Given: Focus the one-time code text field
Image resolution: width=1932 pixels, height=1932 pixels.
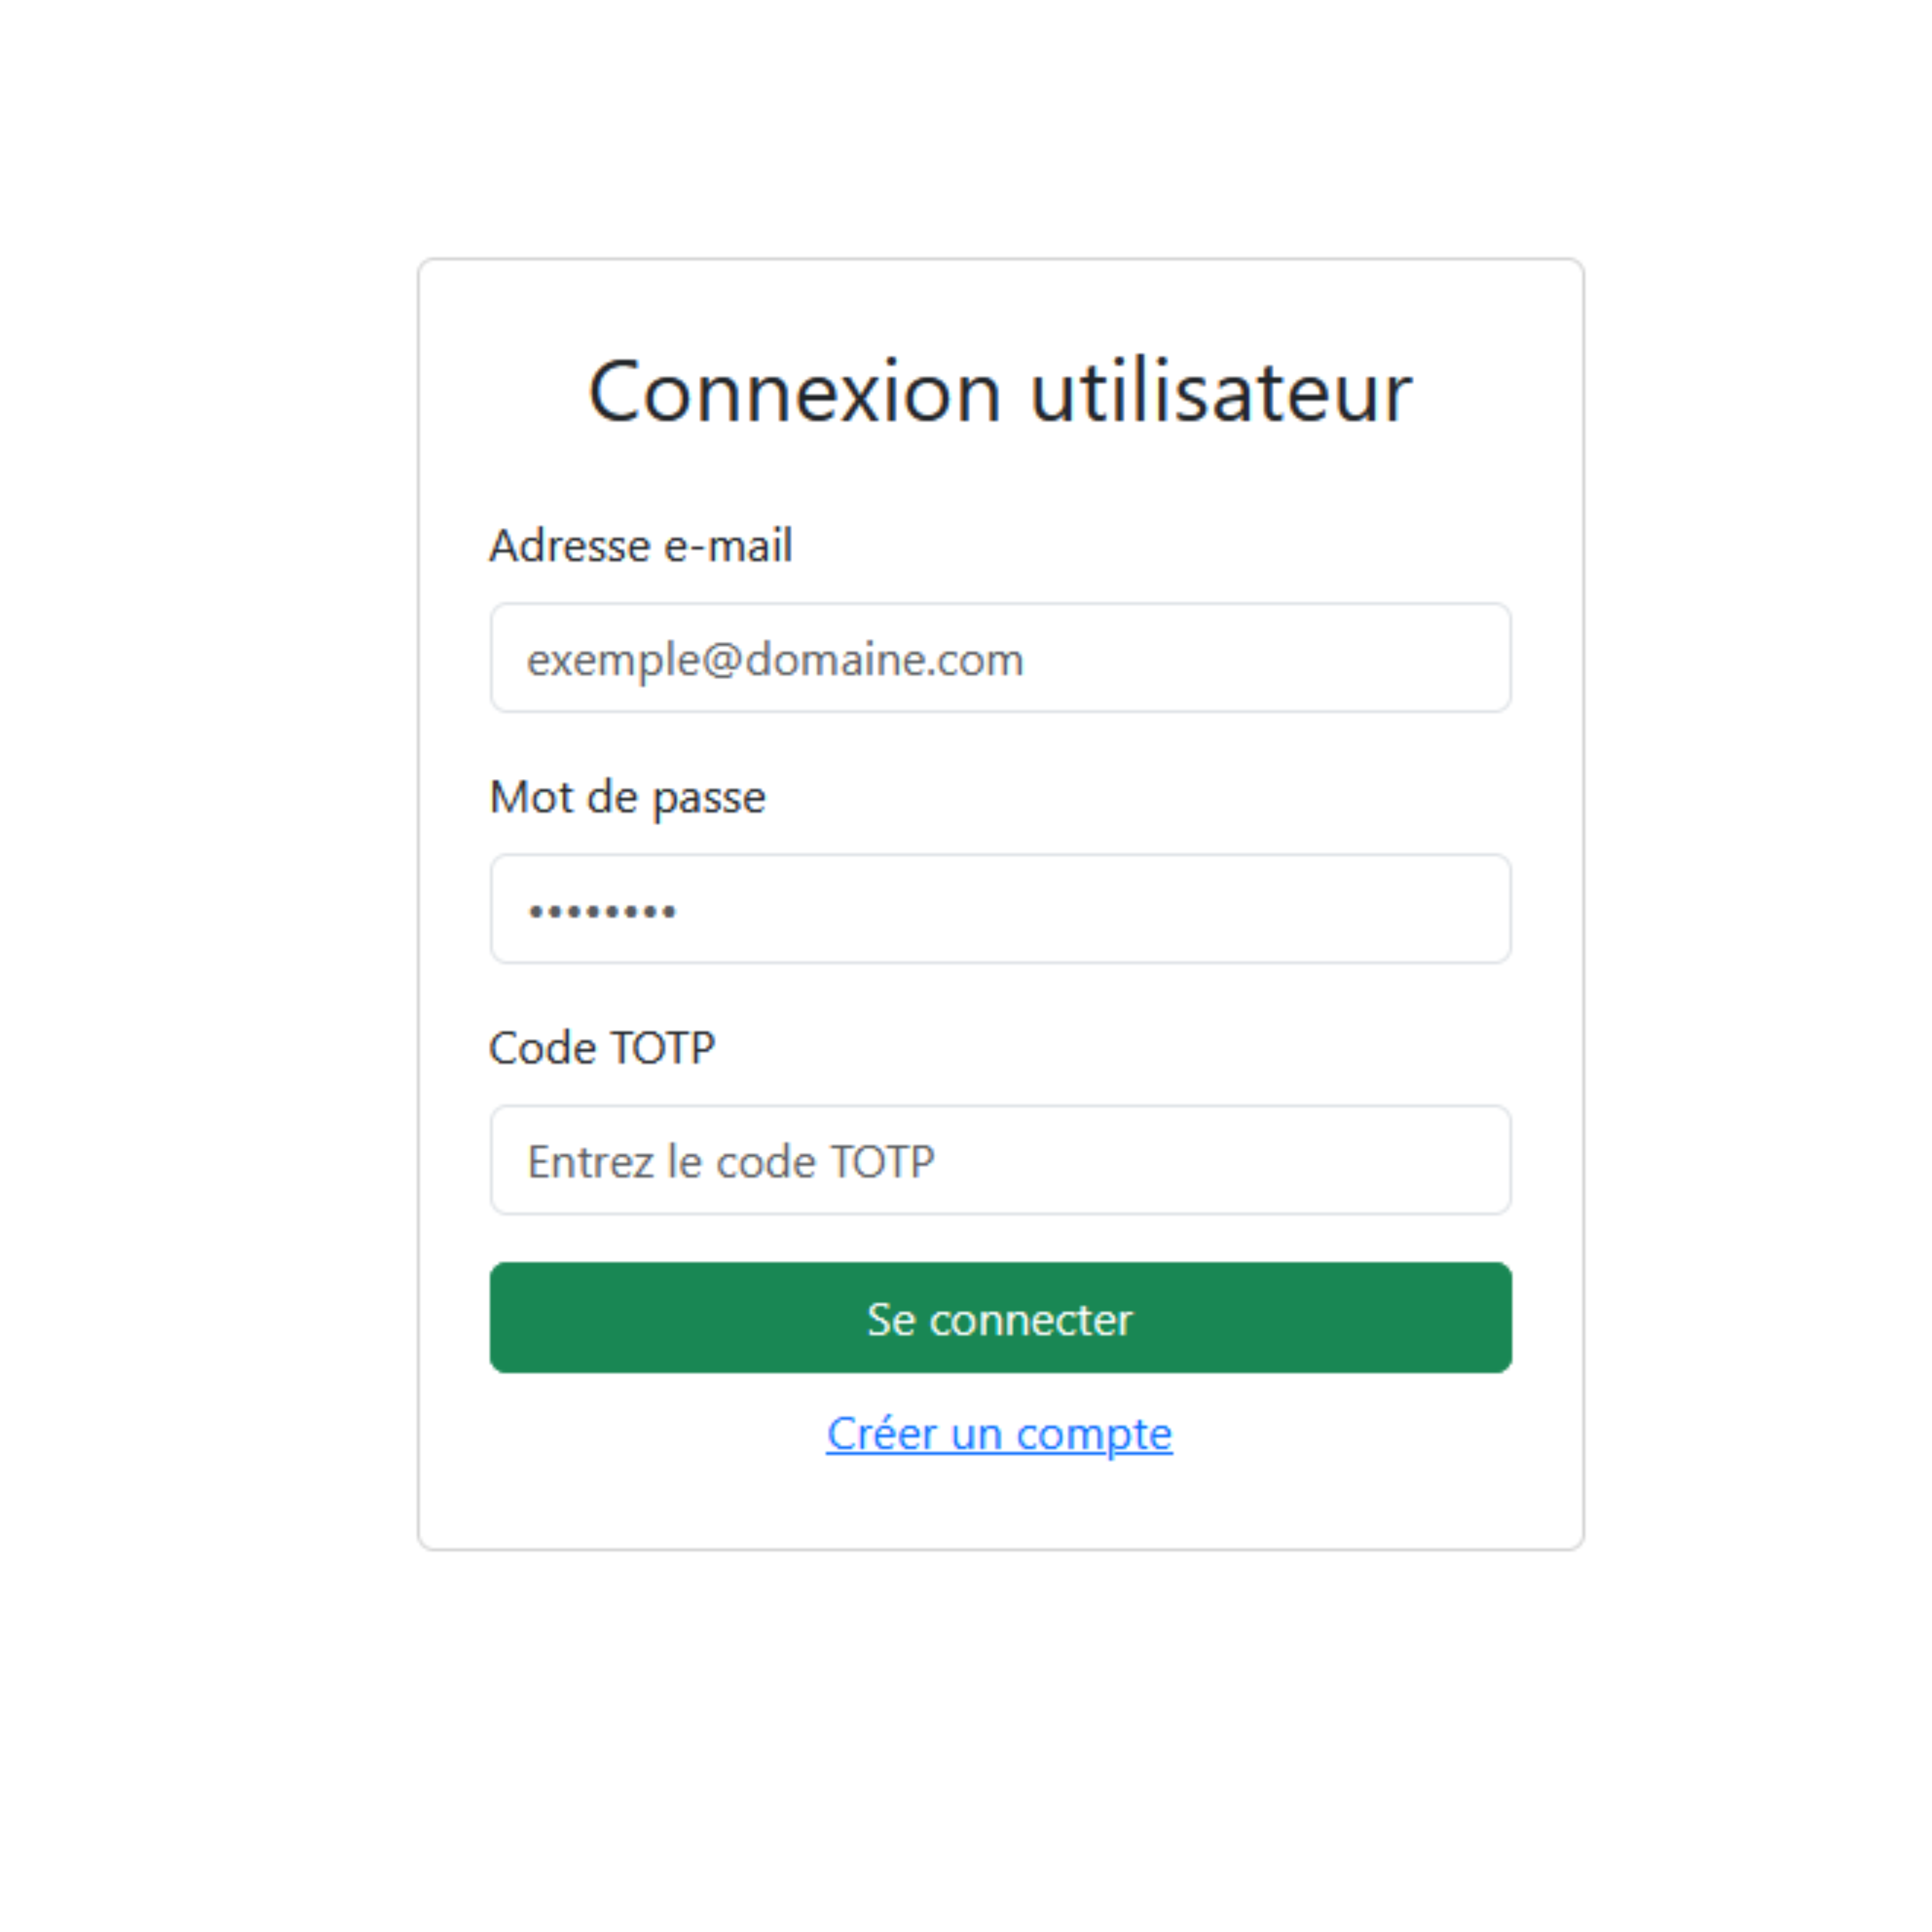Looking at the screenshot, I should 1000,1160.
